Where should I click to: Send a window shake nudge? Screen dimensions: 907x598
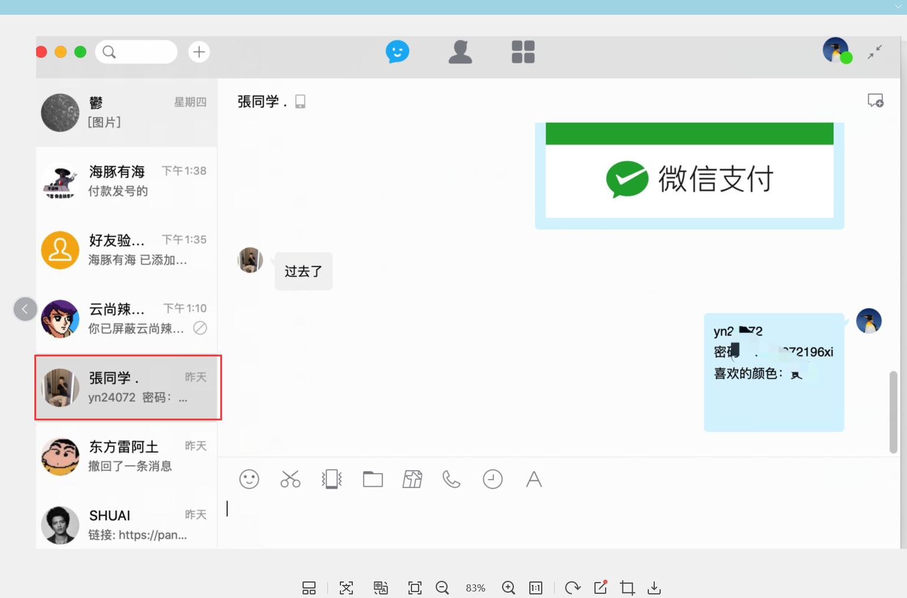[x=332, y=479]
